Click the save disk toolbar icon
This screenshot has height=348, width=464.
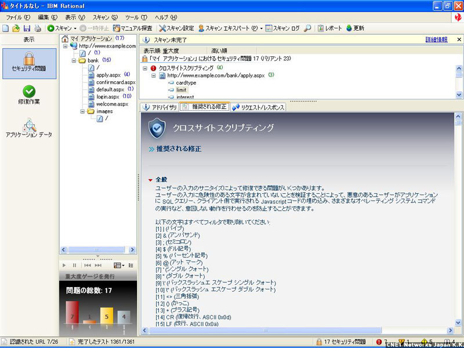pyautogui.click(x=27, y=28)
